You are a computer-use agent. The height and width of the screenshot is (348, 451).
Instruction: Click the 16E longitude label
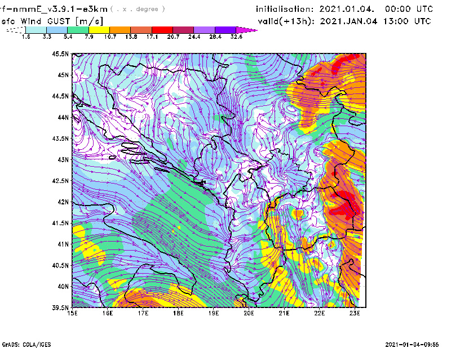pos(108,313)
